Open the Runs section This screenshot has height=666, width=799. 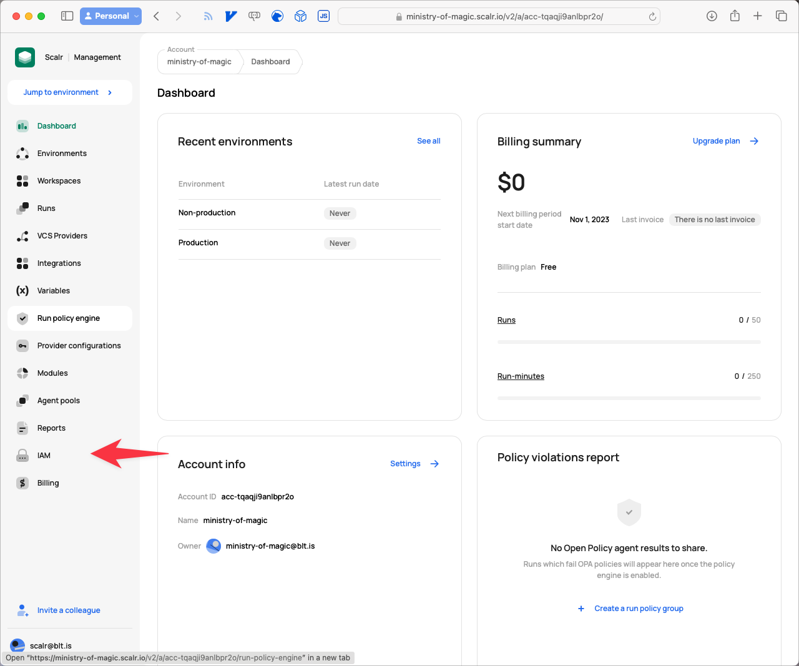(46, 208)
